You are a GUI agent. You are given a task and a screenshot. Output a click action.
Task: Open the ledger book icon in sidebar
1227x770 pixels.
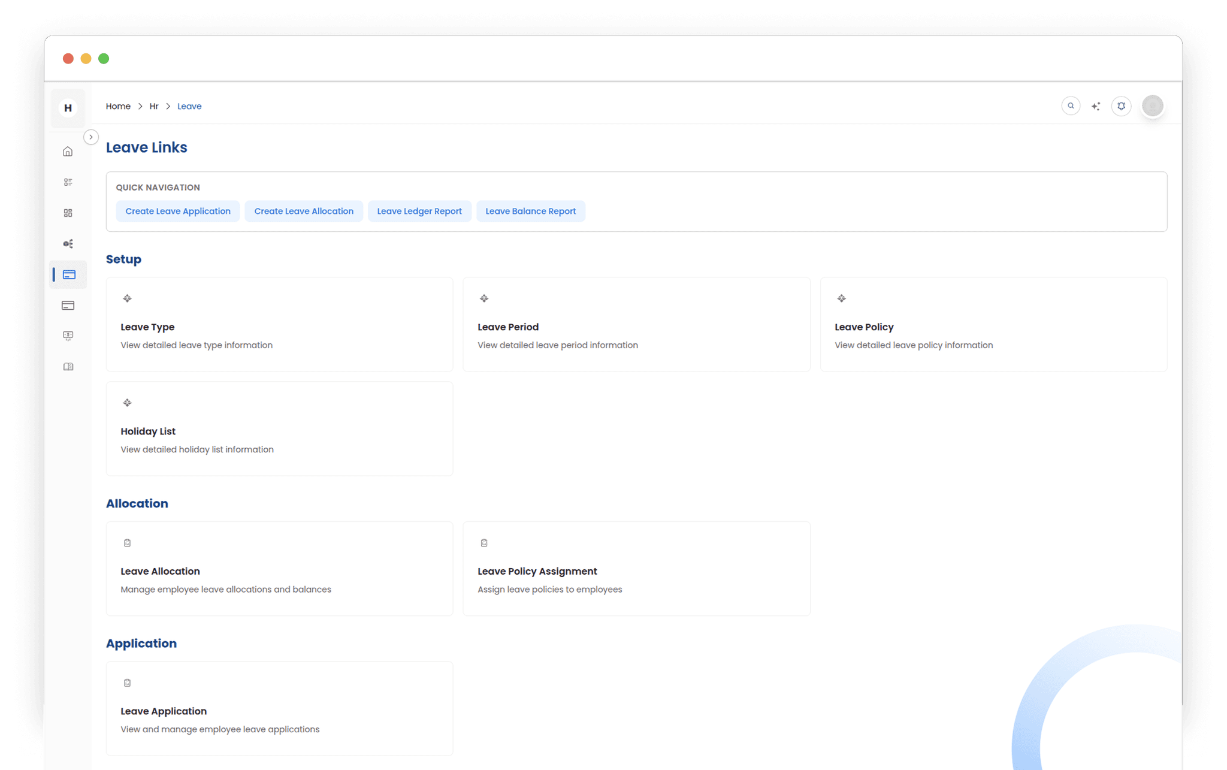68,366
